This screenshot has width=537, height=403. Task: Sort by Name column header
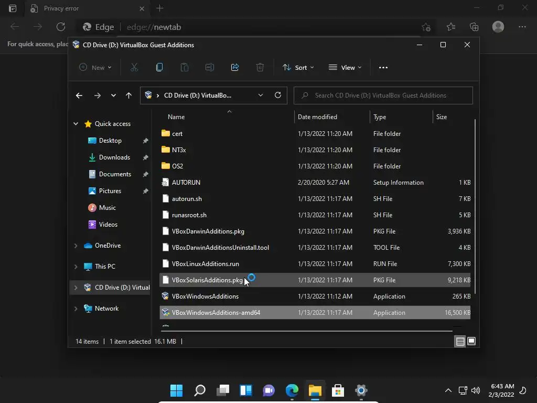tap(176, 117)
